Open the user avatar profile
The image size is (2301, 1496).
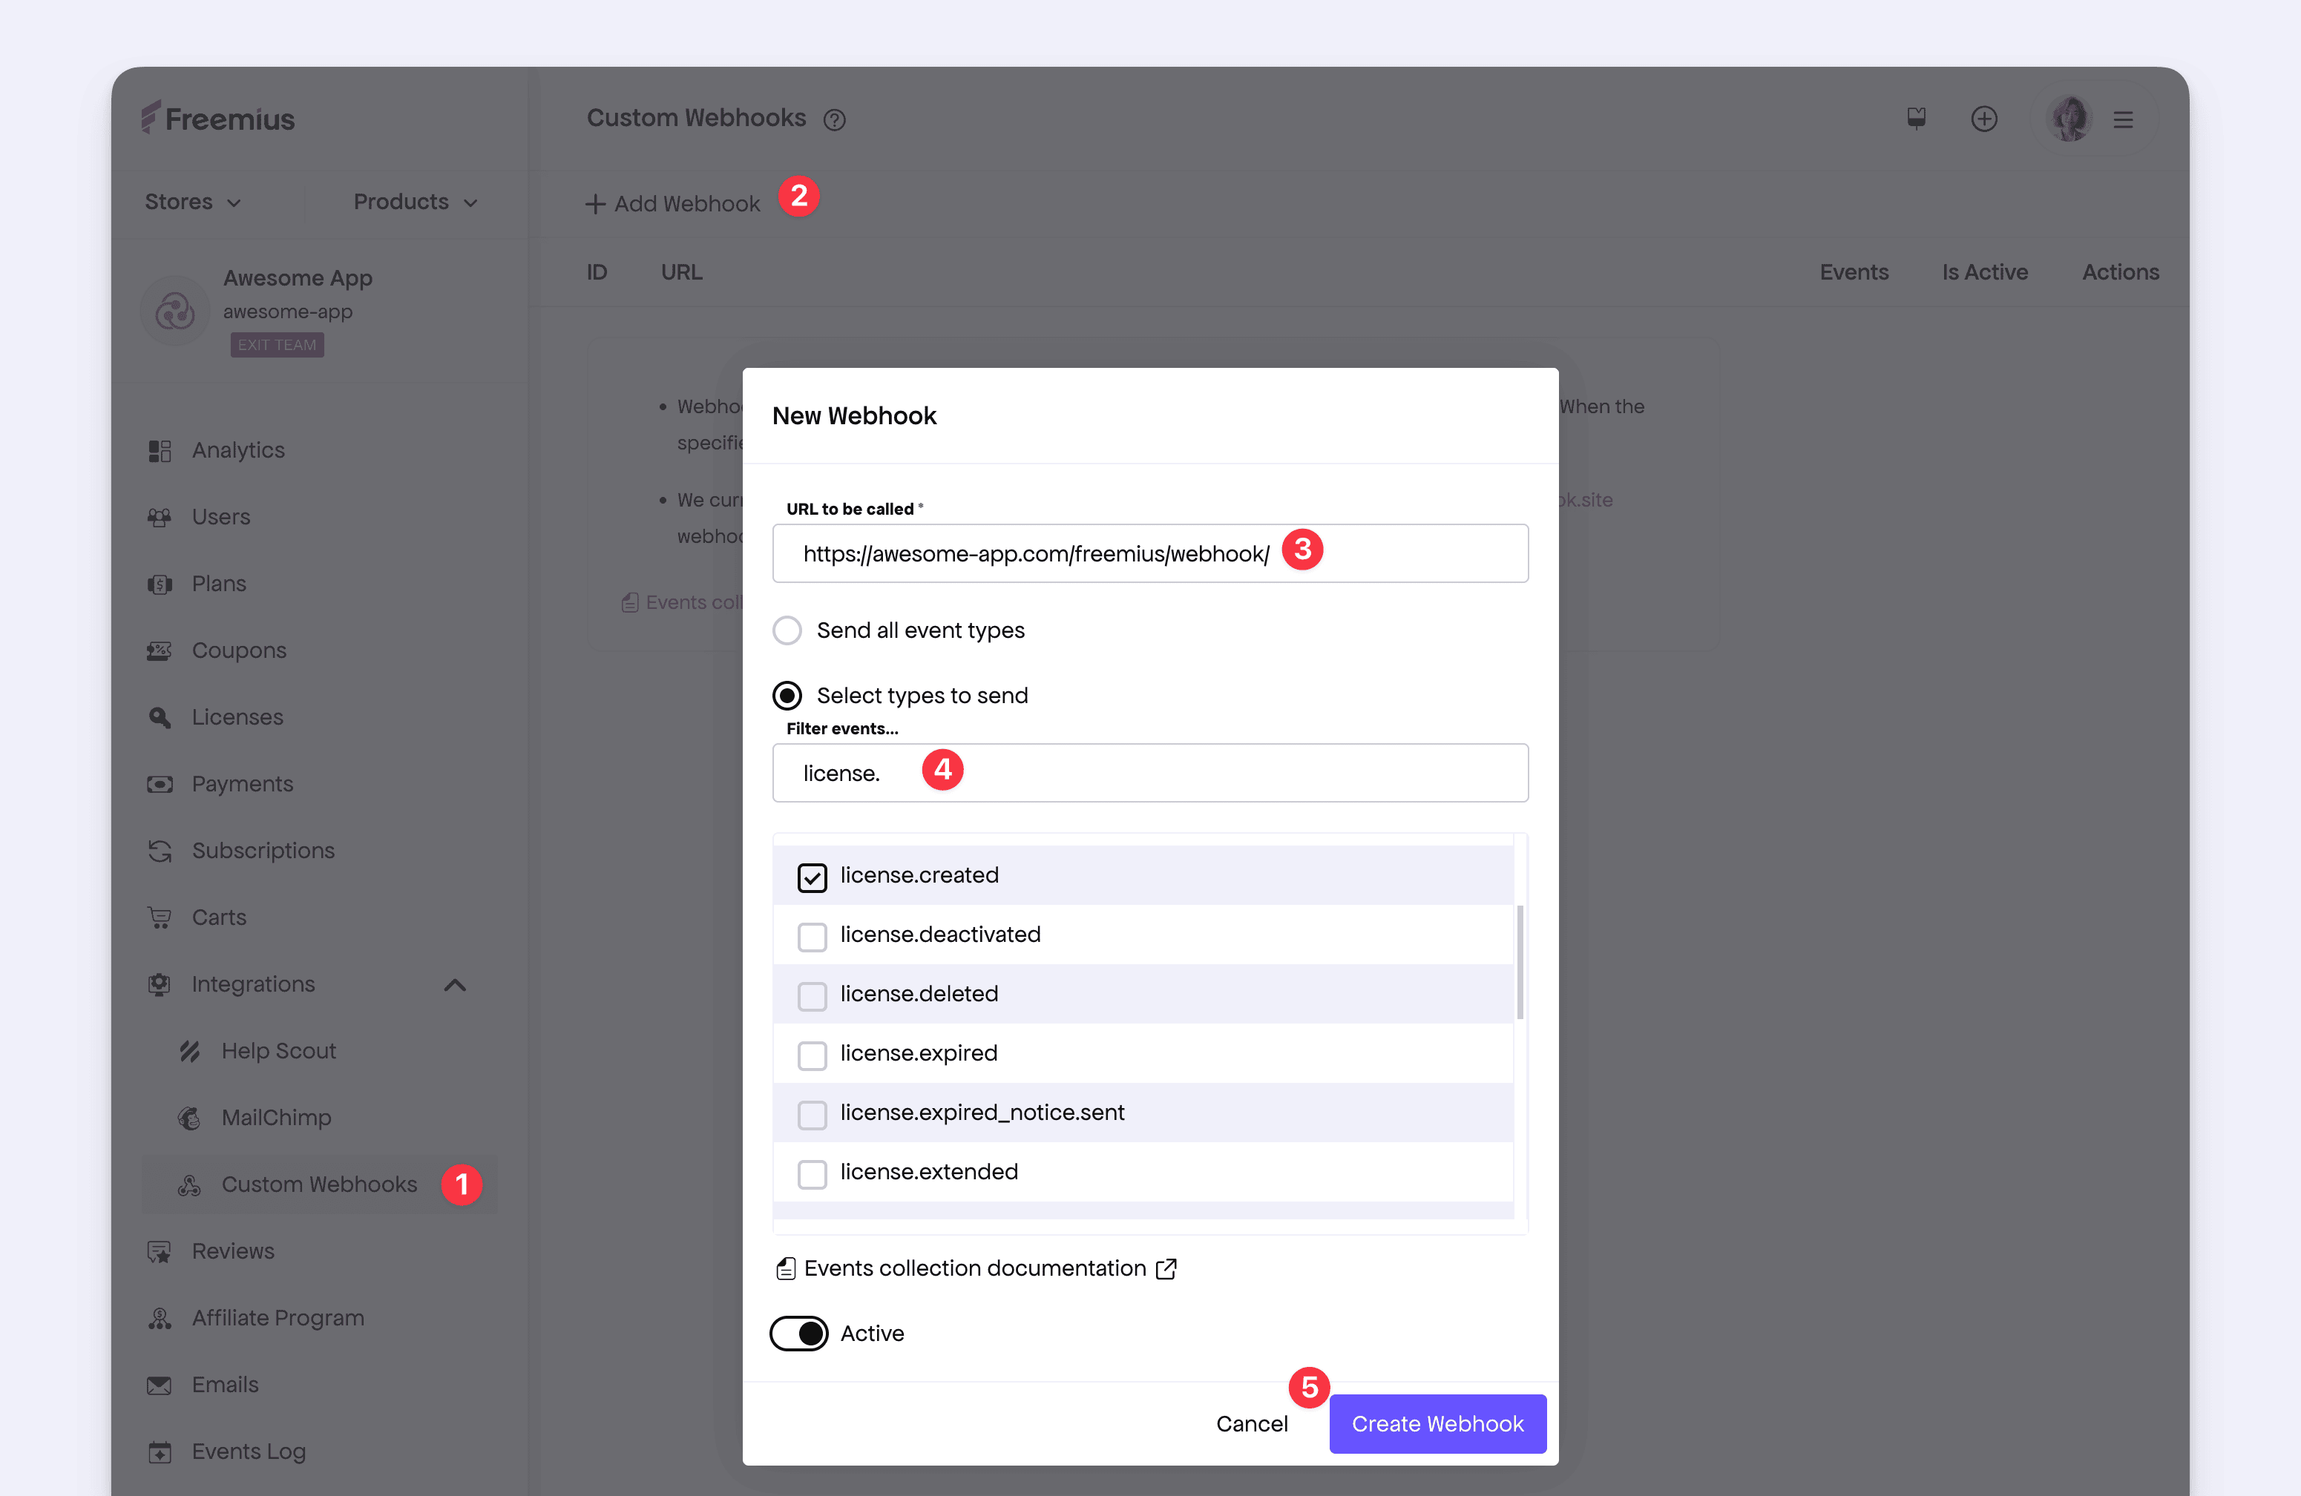coord(2069,119)
